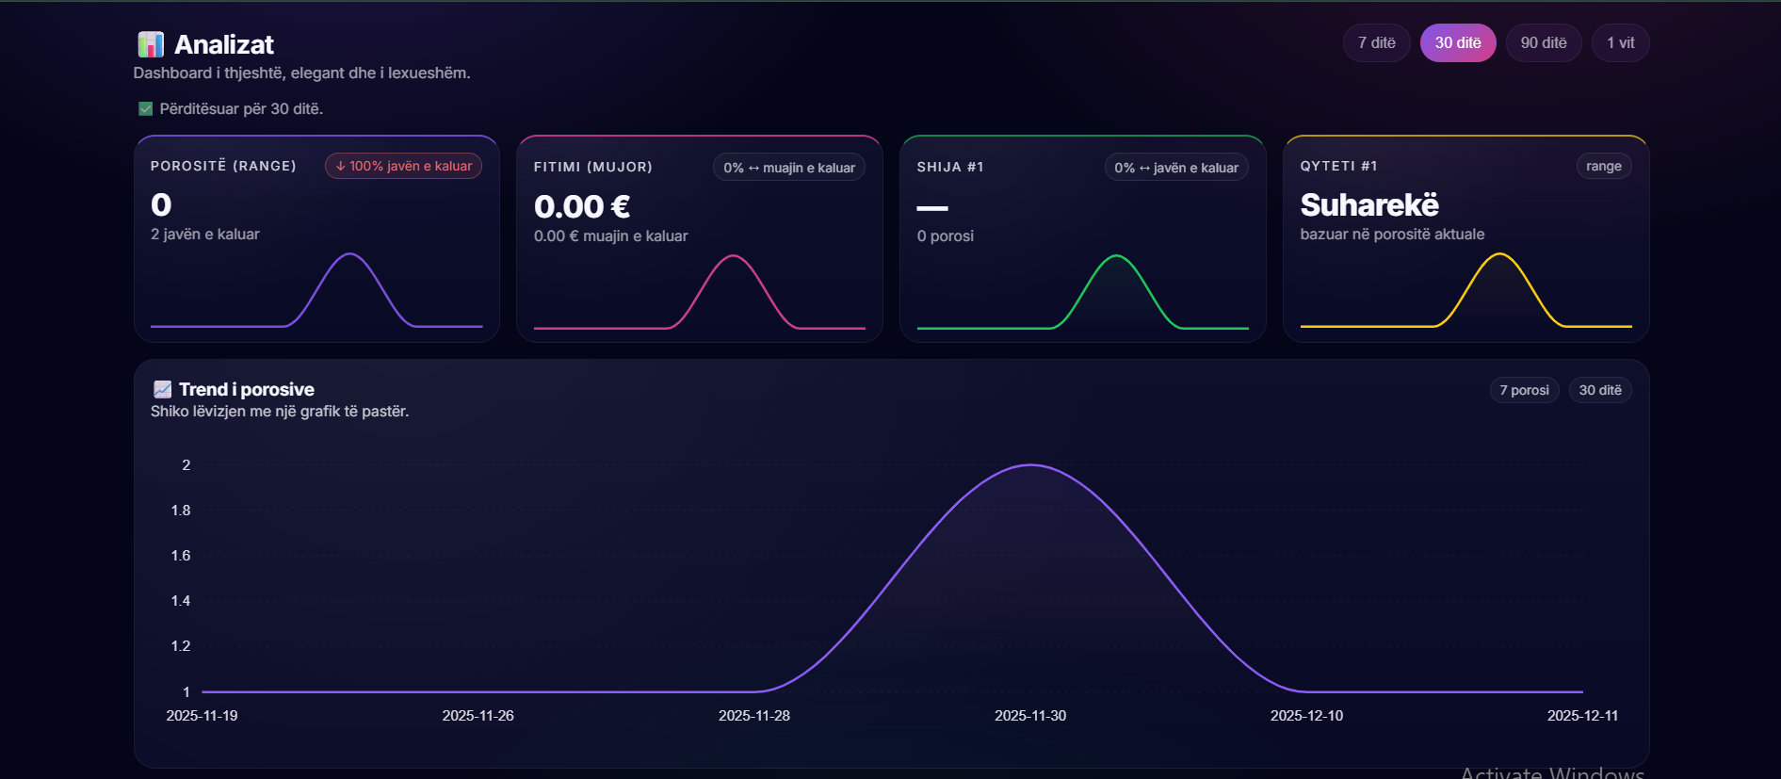
Task: Click the 2025-11-19 x-axis date label
Action: (202, 716)
